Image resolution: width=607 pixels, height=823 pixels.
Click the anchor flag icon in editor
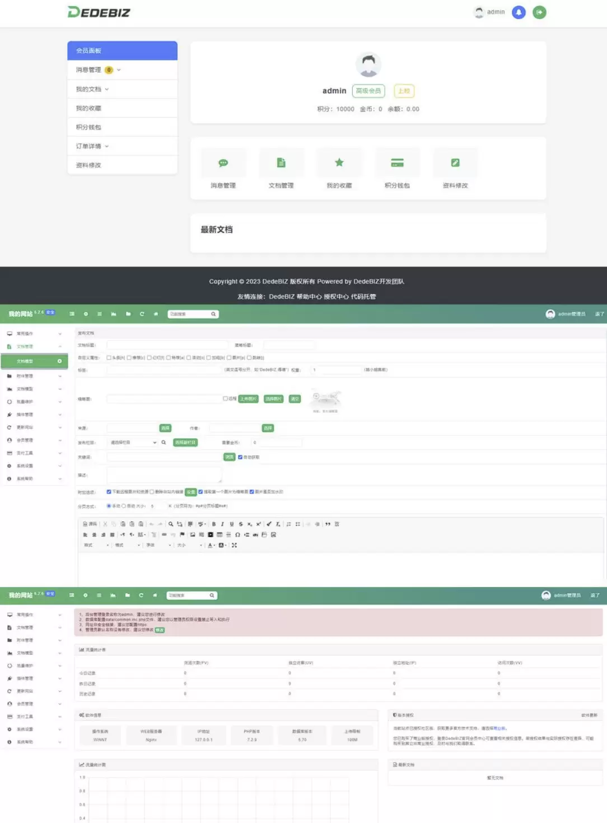(182, 535)
